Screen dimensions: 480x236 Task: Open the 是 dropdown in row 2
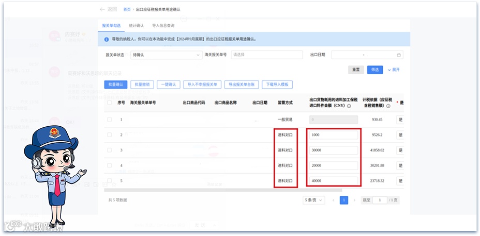pos(400,135)
